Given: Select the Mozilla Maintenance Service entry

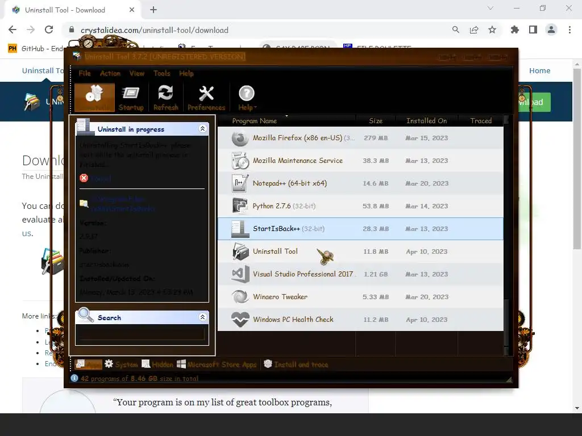Looking at the screenshot, I should (360, 161).
